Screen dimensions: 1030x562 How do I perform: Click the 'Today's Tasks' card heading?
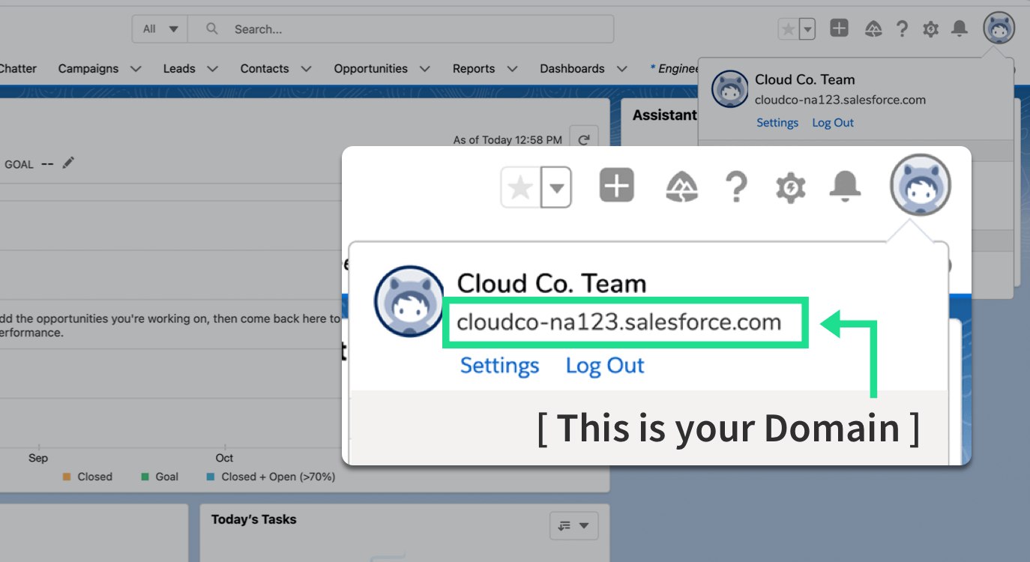pyautogui.click(x=253, y=519)
